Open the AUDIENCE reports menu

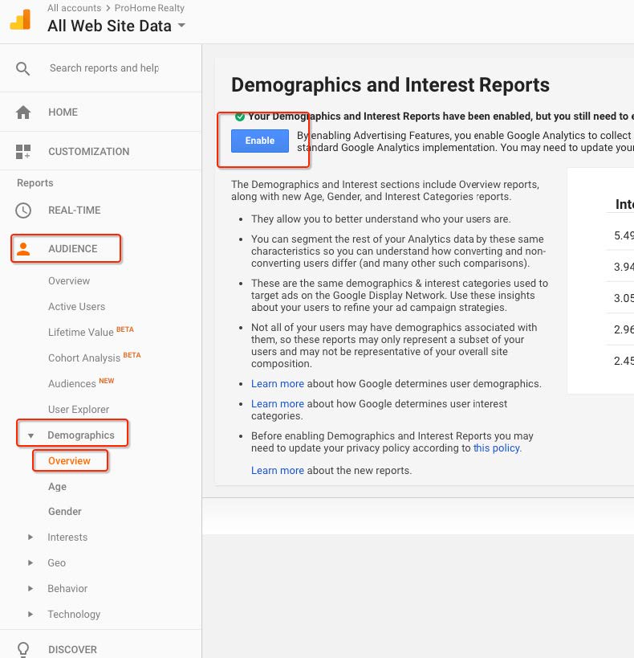pos(72,249)
